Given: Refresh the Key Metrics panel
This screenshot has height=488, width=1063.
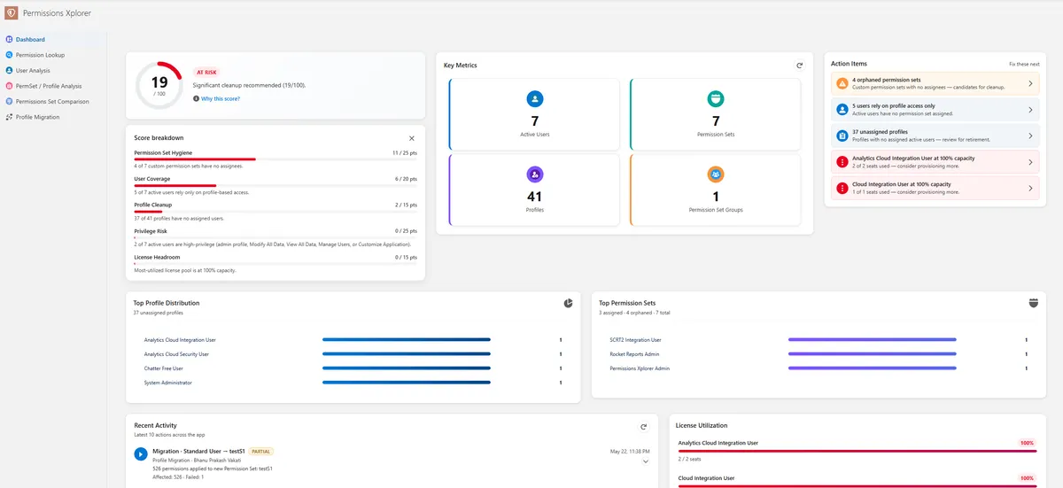Looking at the screenshot, I should pos(799,66).
